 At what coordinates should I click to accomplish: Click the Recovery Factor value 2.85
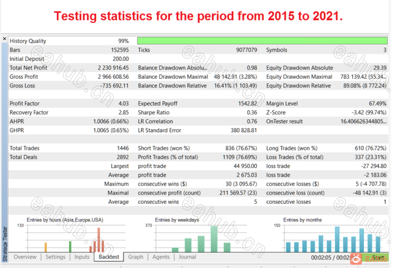click(x=124, y=112)
